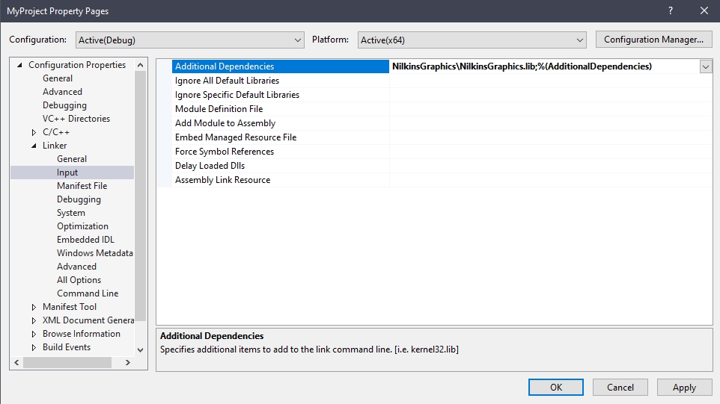
Task: Collapse the Linker tree node
Action: click(34, 146)
